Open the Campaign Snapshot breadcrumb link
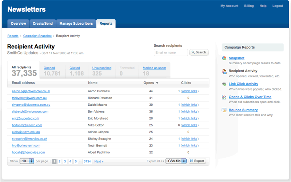The image size is (291, 182). pos(38,36)
